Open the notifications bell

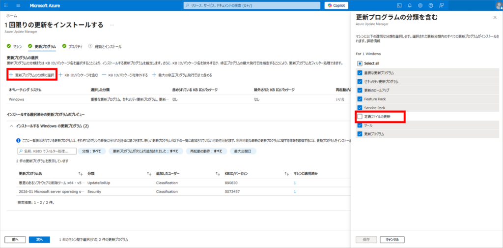point(410,5)
